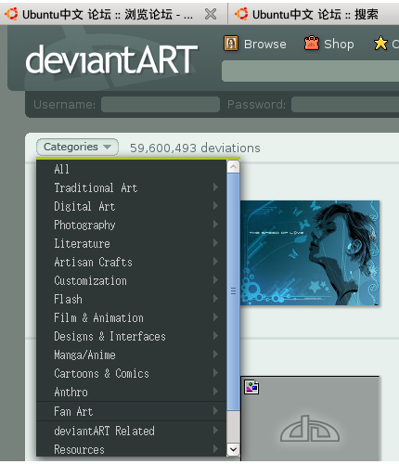The image size is (399, 464).
Task: Click the category list scroll down arrow
Action: coord(233,449)
